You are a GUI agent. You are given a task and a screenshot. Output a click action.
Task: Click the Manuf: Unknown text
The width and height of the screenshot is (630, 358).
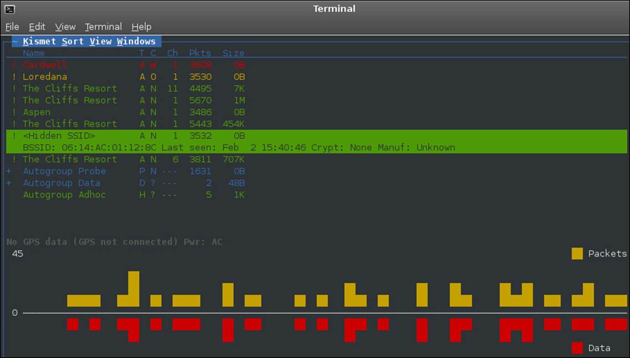(x=416, y=148)
